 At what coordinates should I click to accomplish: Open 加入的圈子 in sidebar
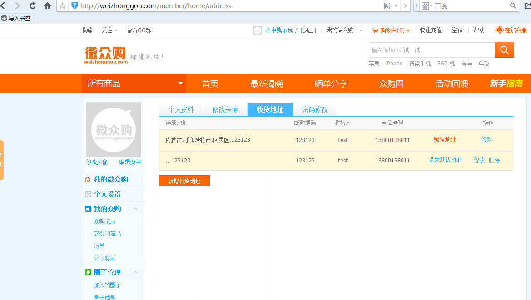click(x=107, y=285)
